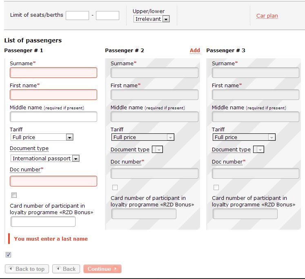The width and height of the screenshot is (305, 279).
Task: Open the Passenger 2 Document type dropdown
Action: pos(157,149)
